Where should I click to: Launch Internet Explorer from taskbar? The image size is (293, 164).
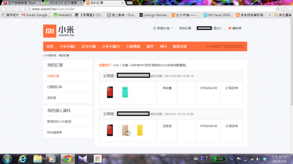point(22,159)
